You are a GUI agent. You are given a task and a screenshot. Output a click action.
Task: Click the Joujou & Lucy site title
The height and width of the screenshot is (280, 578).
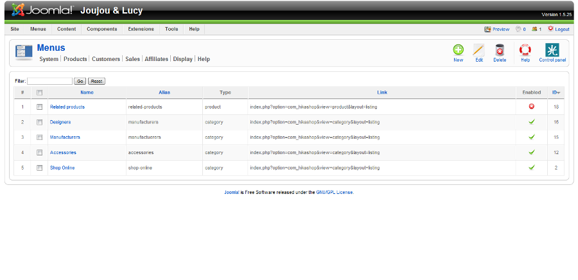coord(111,11)
